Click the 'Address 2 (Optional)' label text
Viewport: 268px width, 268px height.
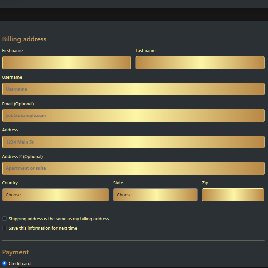23,156
